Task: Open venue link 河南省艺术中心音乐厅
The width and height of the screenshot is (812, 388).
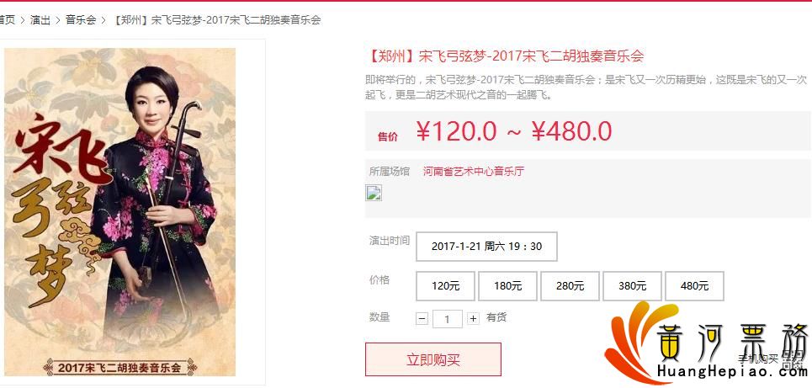Action: click(474, 172)
